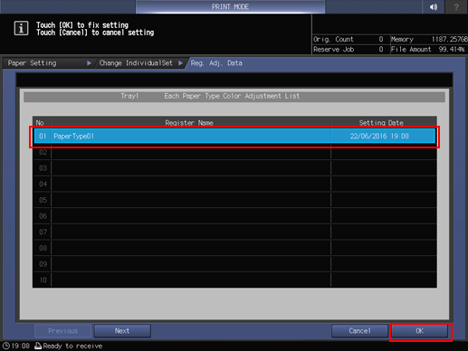This screenshot has height=351, width=468.
Task: Select empty row 06
Action: tap(234, 216)
